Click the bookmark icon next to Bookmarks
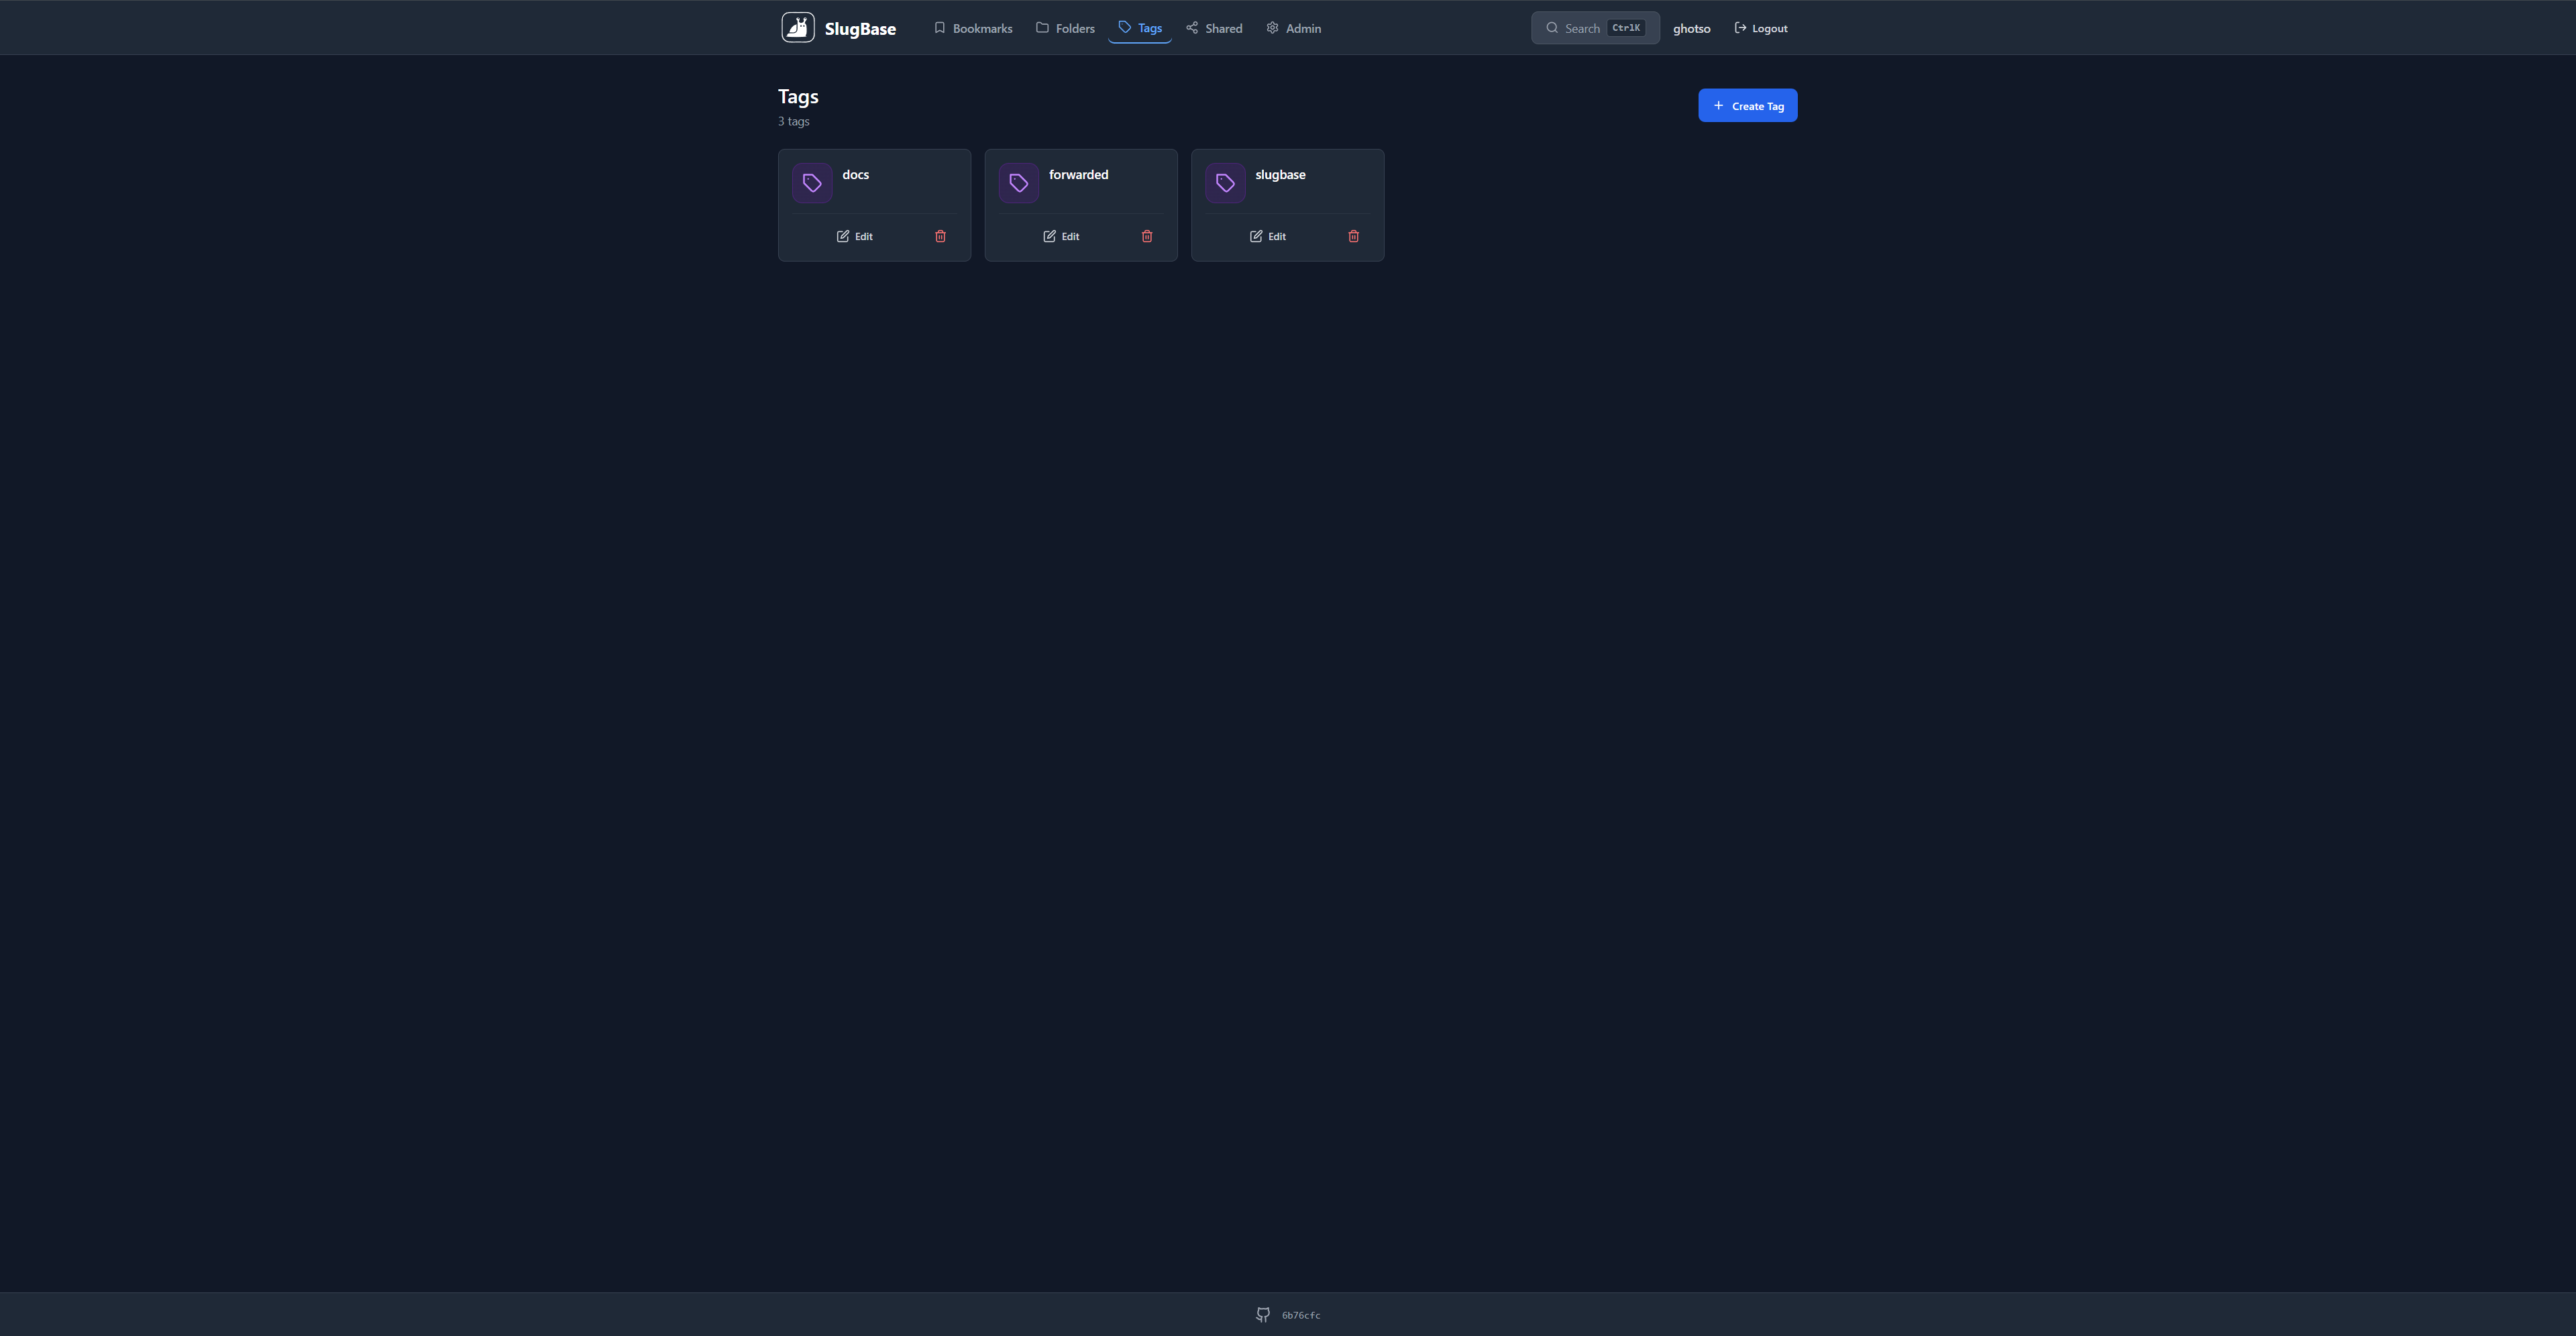This screenshot has width=2576, height=1336. (x=939, y=28)
